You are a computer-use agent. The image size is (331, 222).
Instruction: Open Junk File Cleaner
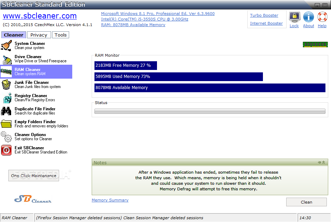[x=36, y=85]
